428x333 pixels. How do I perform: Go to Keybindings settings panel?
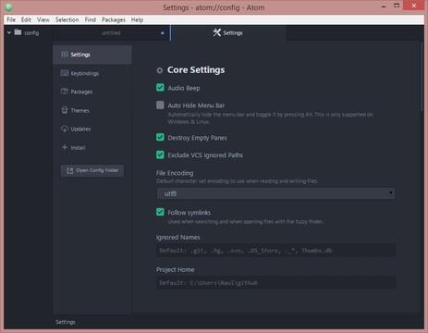[x=92, y=73]
